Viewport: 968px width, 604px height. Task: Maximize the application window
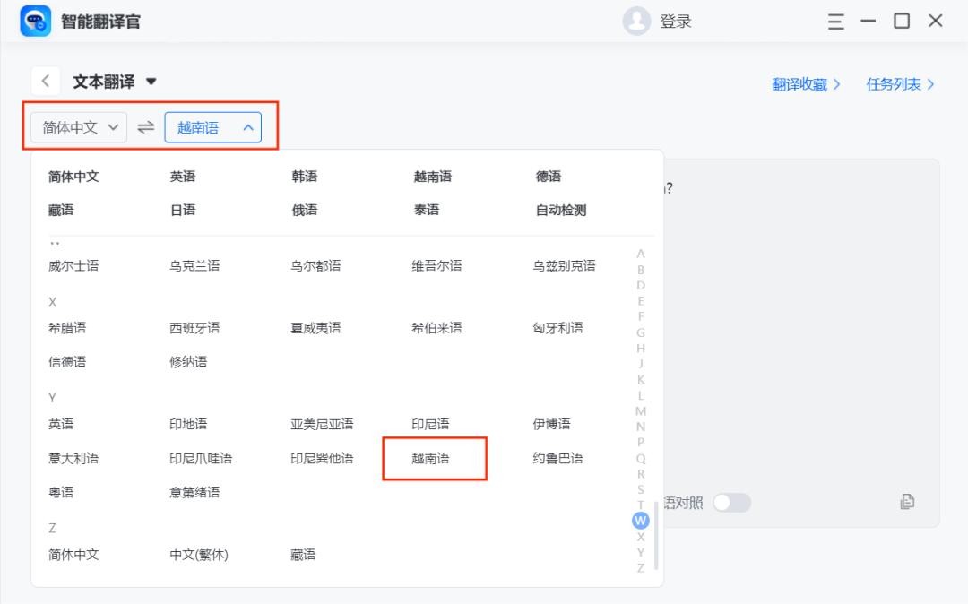pos(902,22)
